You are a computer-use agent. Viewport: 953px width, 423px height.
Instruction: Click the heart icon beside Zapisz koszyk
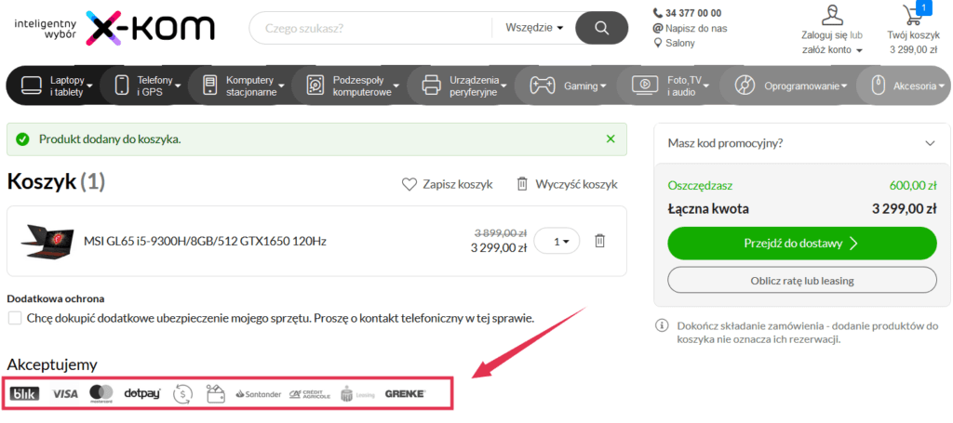[x=409, y=184]
